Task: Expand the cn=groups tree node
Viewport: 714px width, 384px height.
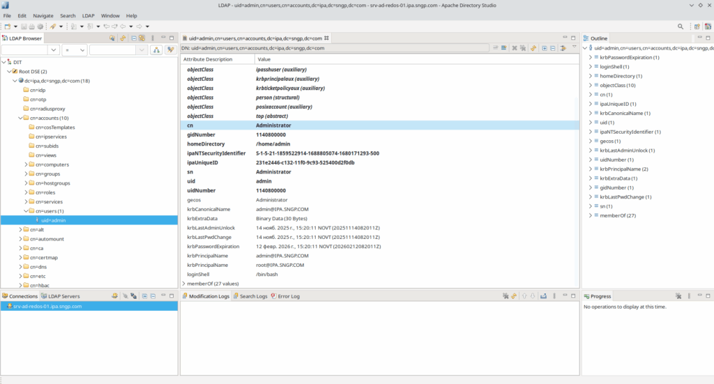Action: tap(26, 174)
